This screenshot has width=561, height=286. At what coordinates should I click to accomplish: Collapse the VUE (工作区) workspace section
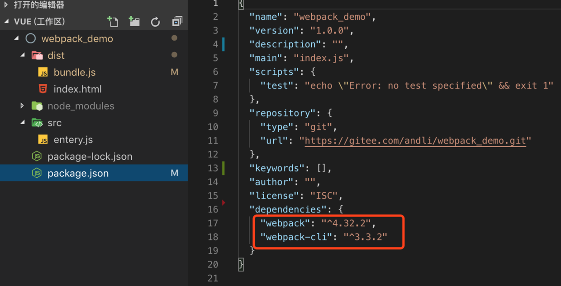point(6,21)
